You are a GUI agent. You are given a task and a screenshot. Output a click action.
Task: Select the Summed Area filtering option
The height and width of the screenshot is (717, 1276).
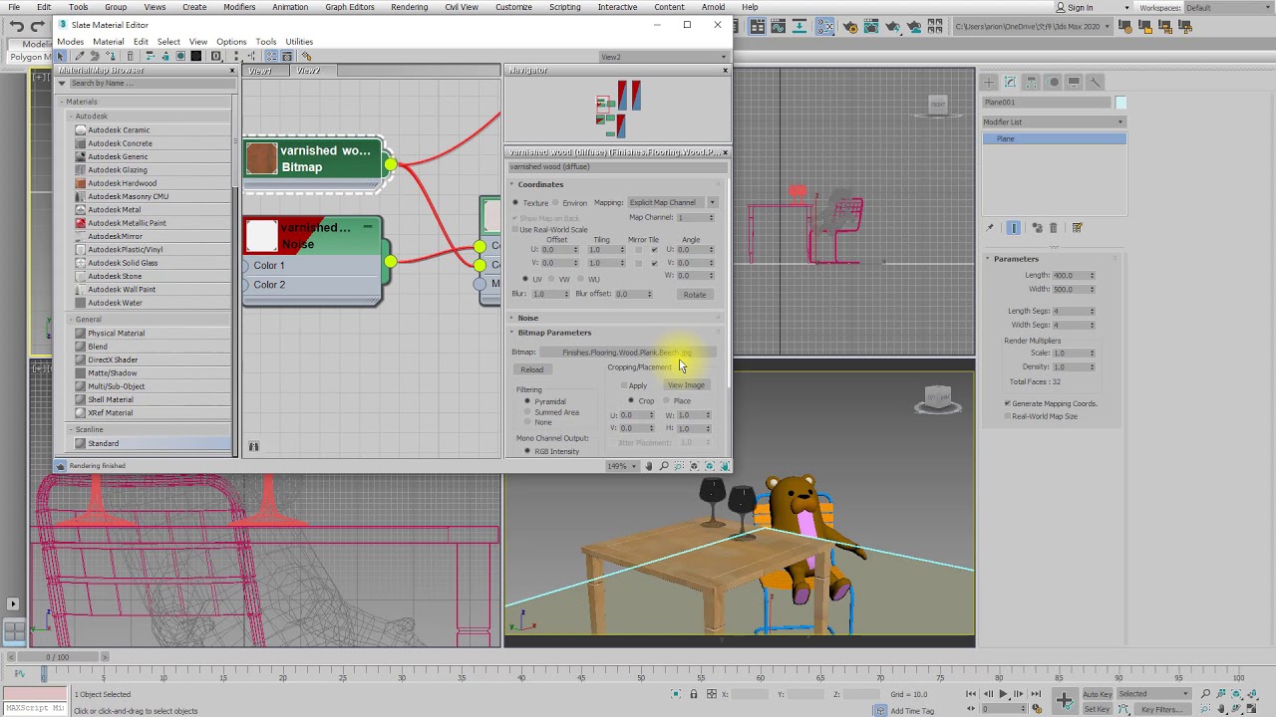tap(527, 412)
